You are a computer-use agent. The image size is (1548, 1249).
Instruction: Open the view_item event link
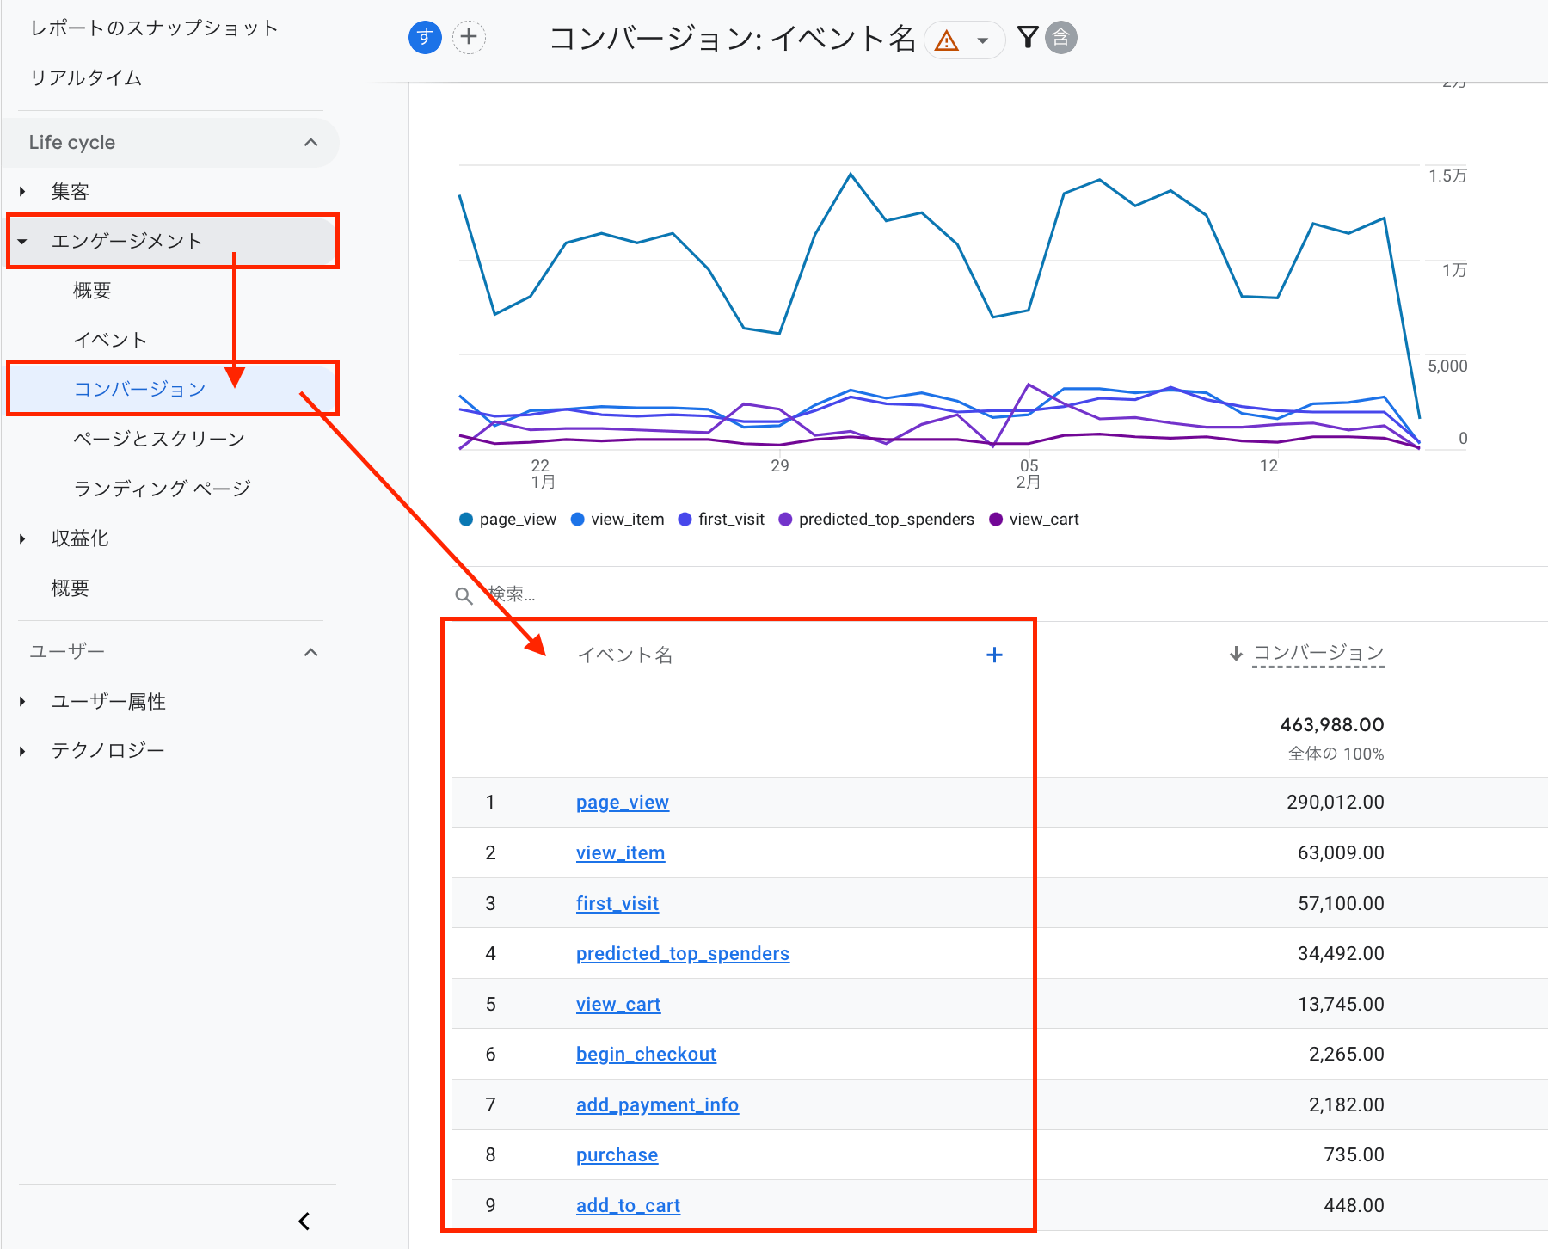(x=620, y=853)
